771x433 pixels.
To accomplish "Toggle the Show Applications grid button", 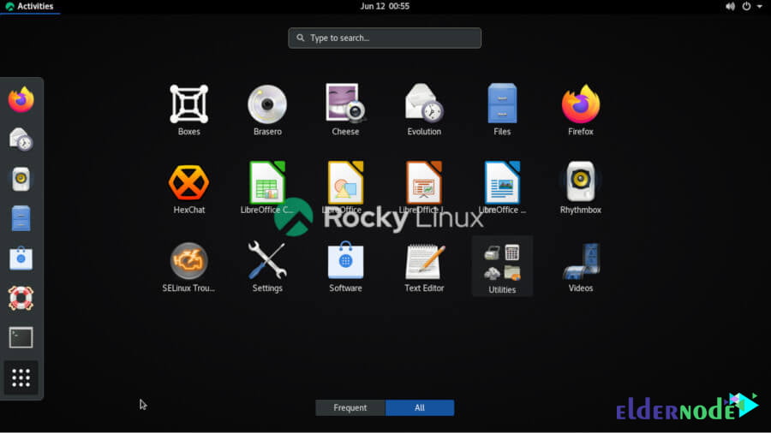I will click(x=21, y=377).
